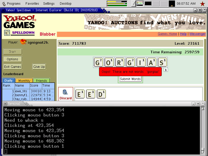Click the Name column header
Viewport: 208px width, 156px height.
coord(22,86)
